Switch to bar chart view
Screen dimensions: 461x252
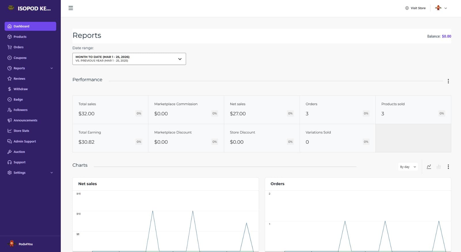click(439, 167)
